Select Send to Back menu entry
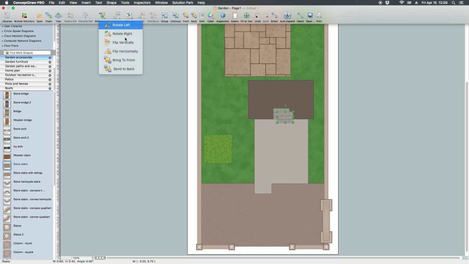Screen dimensions: 469x264 pyautogui.click(x=124, y=69)
